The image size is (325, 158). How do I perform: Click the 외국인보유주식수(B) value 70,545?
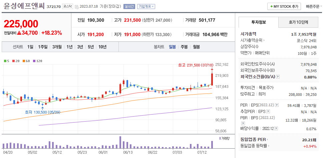[x=311, y=71]
